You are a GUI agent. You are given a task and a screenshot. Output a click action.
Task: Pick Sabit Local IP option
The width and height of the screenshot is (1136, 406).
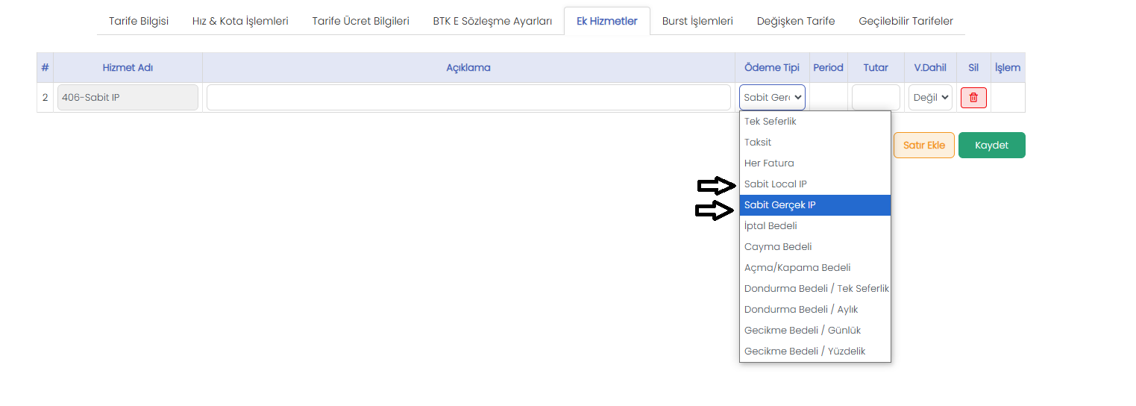[x=815, y=184]
